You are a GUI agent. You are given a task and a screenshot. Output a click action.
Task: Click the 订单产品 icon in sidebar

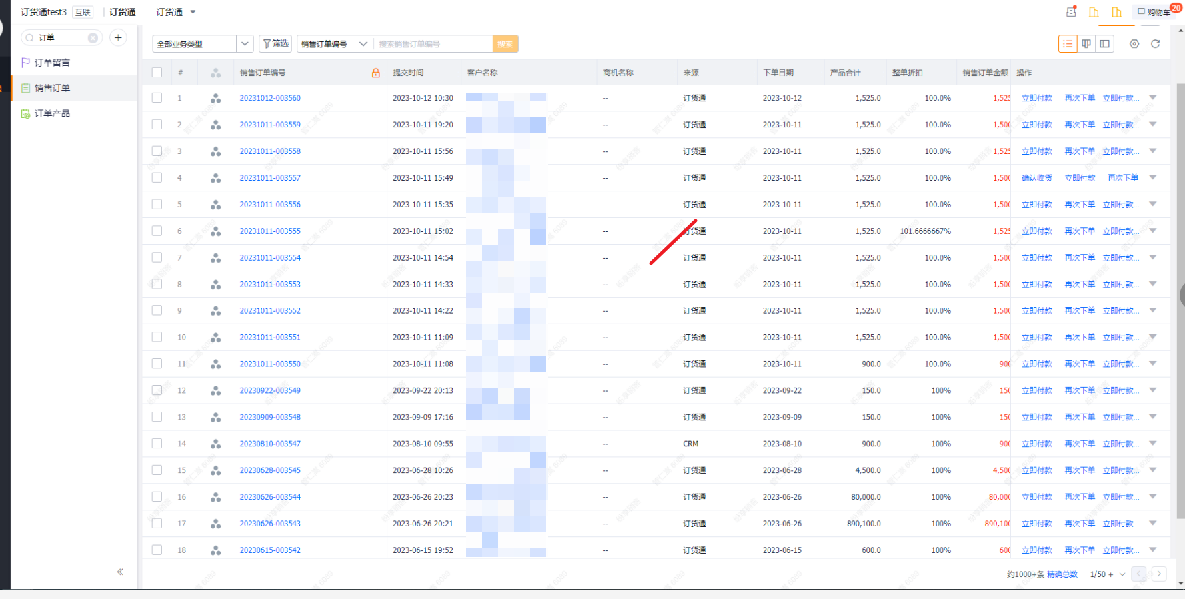point(26,113)
